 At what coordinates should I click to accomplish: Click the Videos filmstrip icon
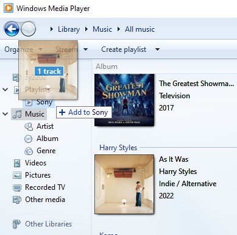[x=17, y=163]
